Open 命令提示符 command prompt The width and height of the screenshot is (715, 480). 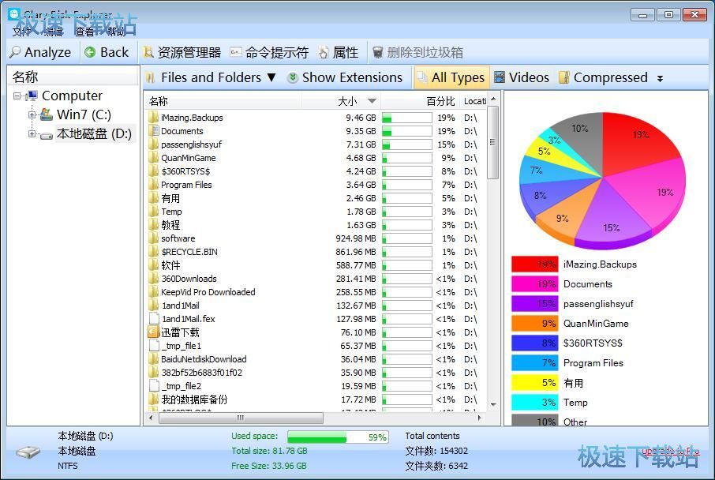click(269, 52)
